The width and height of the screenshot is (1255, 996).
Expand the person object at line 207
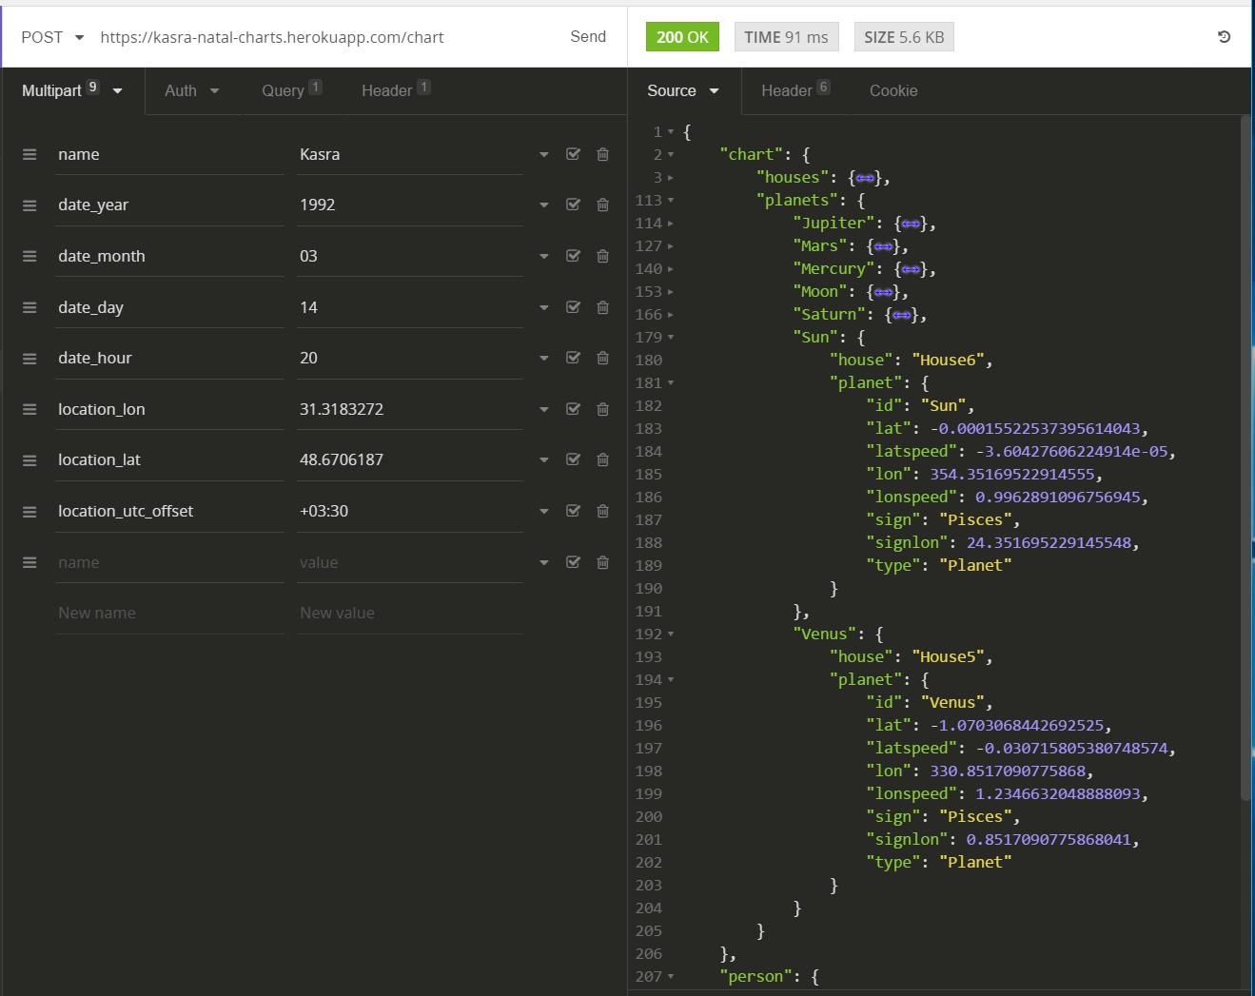(x=671, y=976)
